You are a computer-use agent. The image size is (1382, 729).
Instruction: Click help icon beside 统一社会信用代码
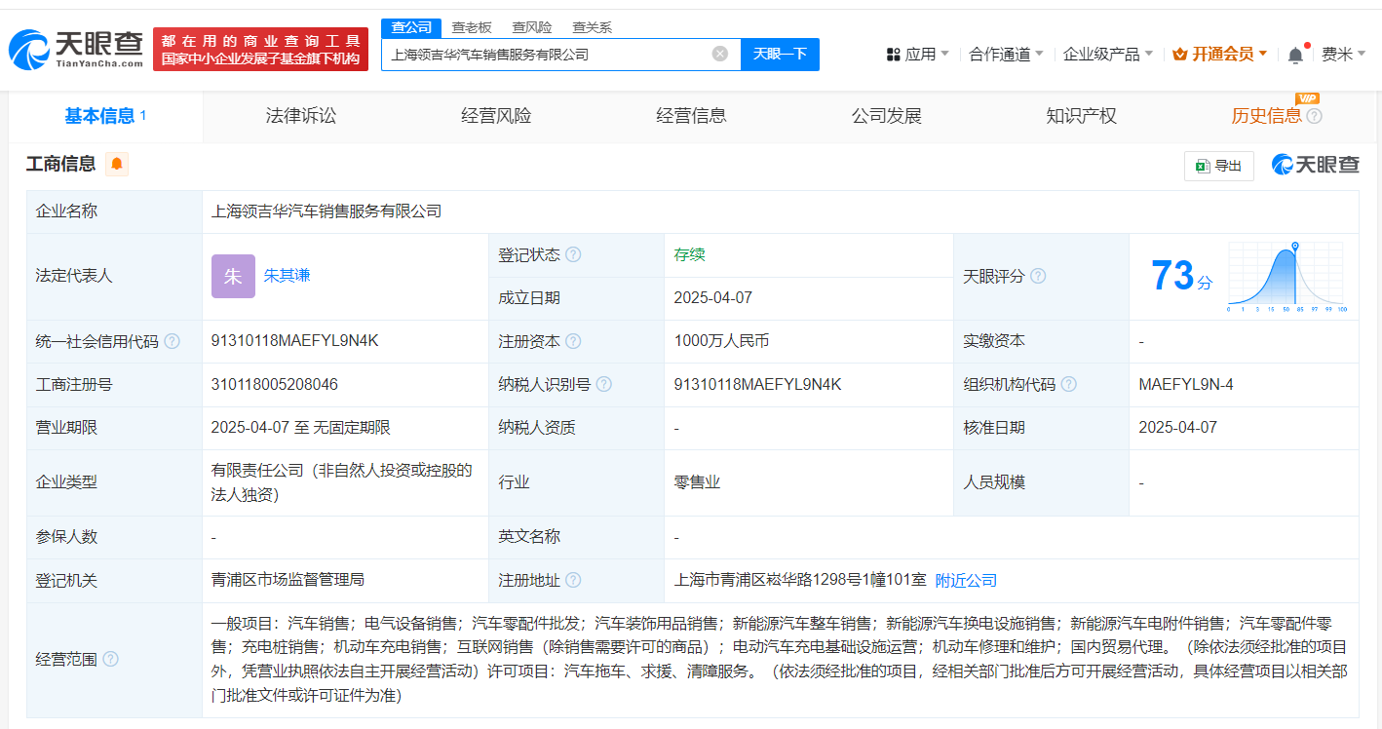[173, 341]
